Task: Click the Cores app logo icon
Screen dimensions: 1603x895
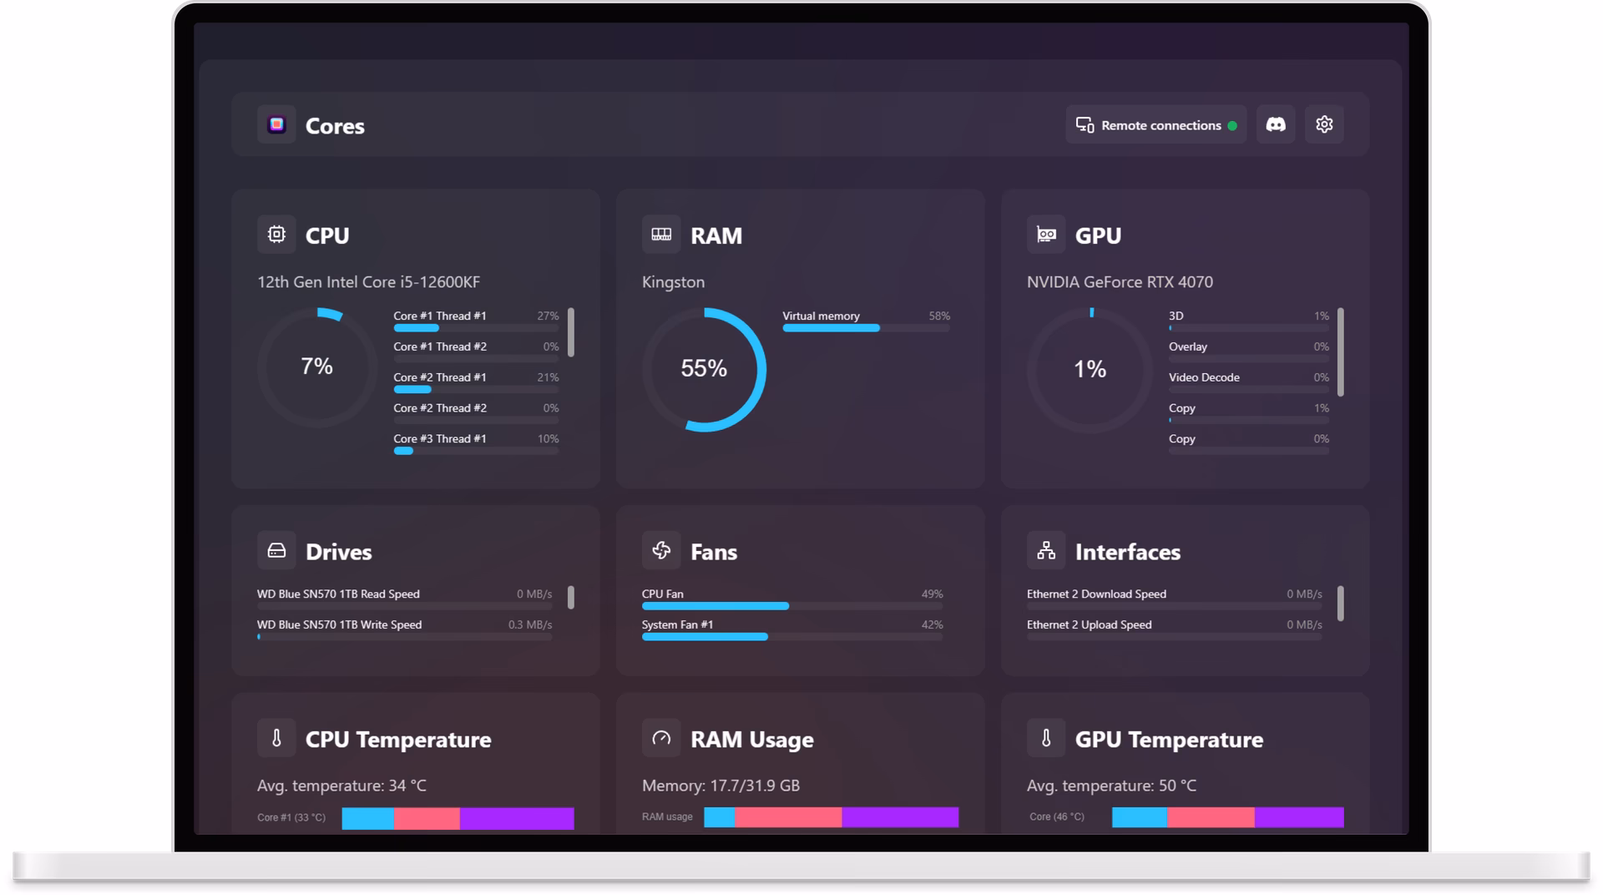Action: coord(276,124)
